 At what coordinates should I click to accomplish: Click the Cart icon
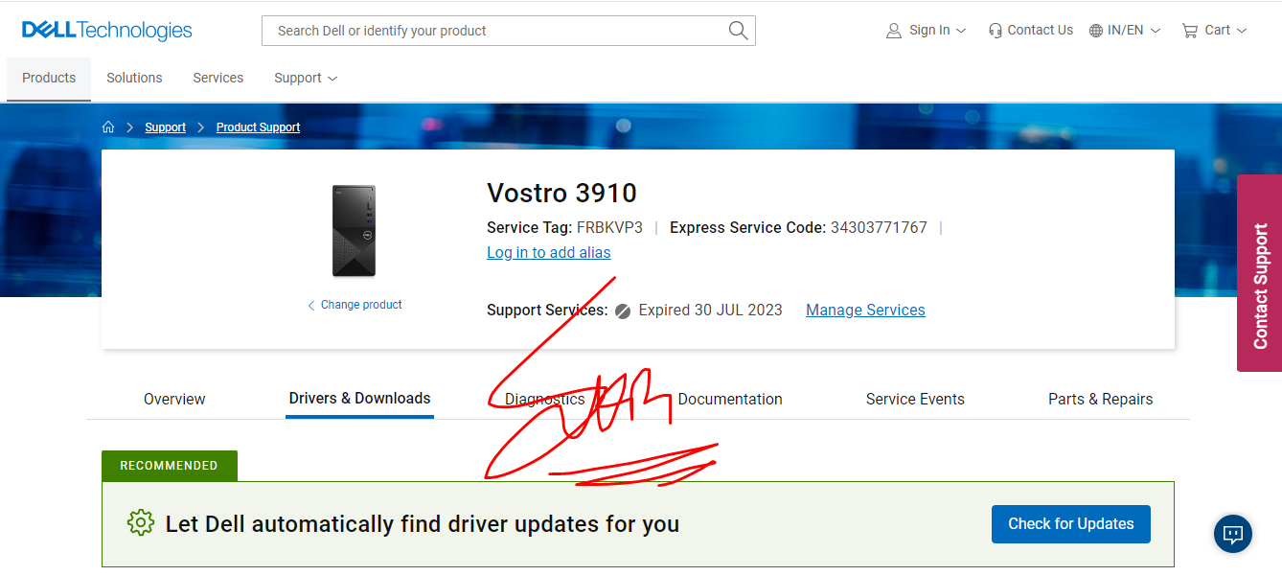[x=1190, y=31]
